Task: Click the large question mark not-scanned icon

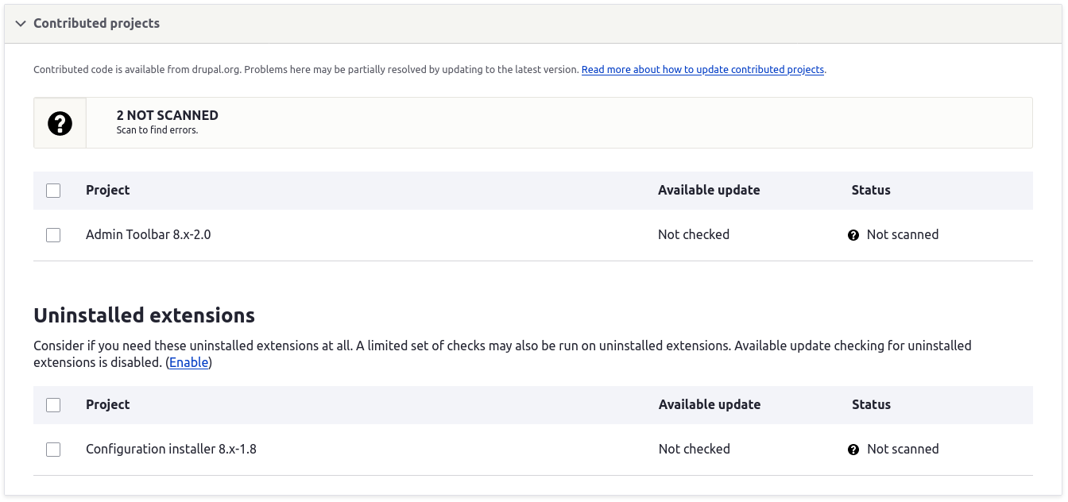Action: [60, 123]
